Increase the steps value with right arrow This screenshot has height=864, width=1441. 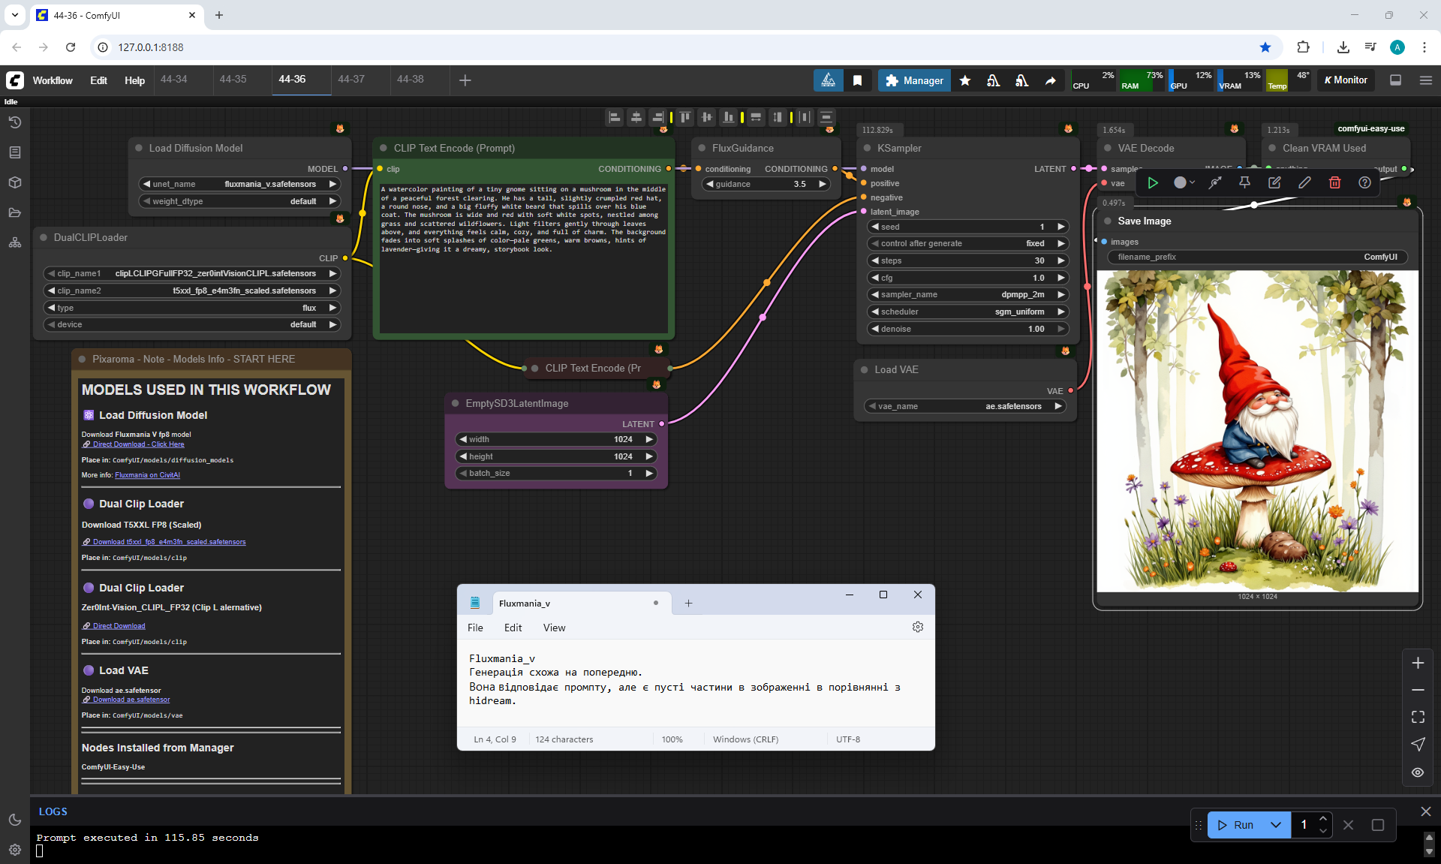click(x=1061, y=260)
